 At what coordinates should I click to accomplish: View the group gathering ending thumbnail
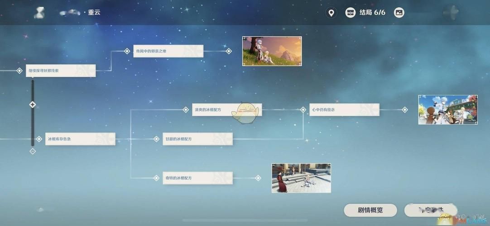448,110
